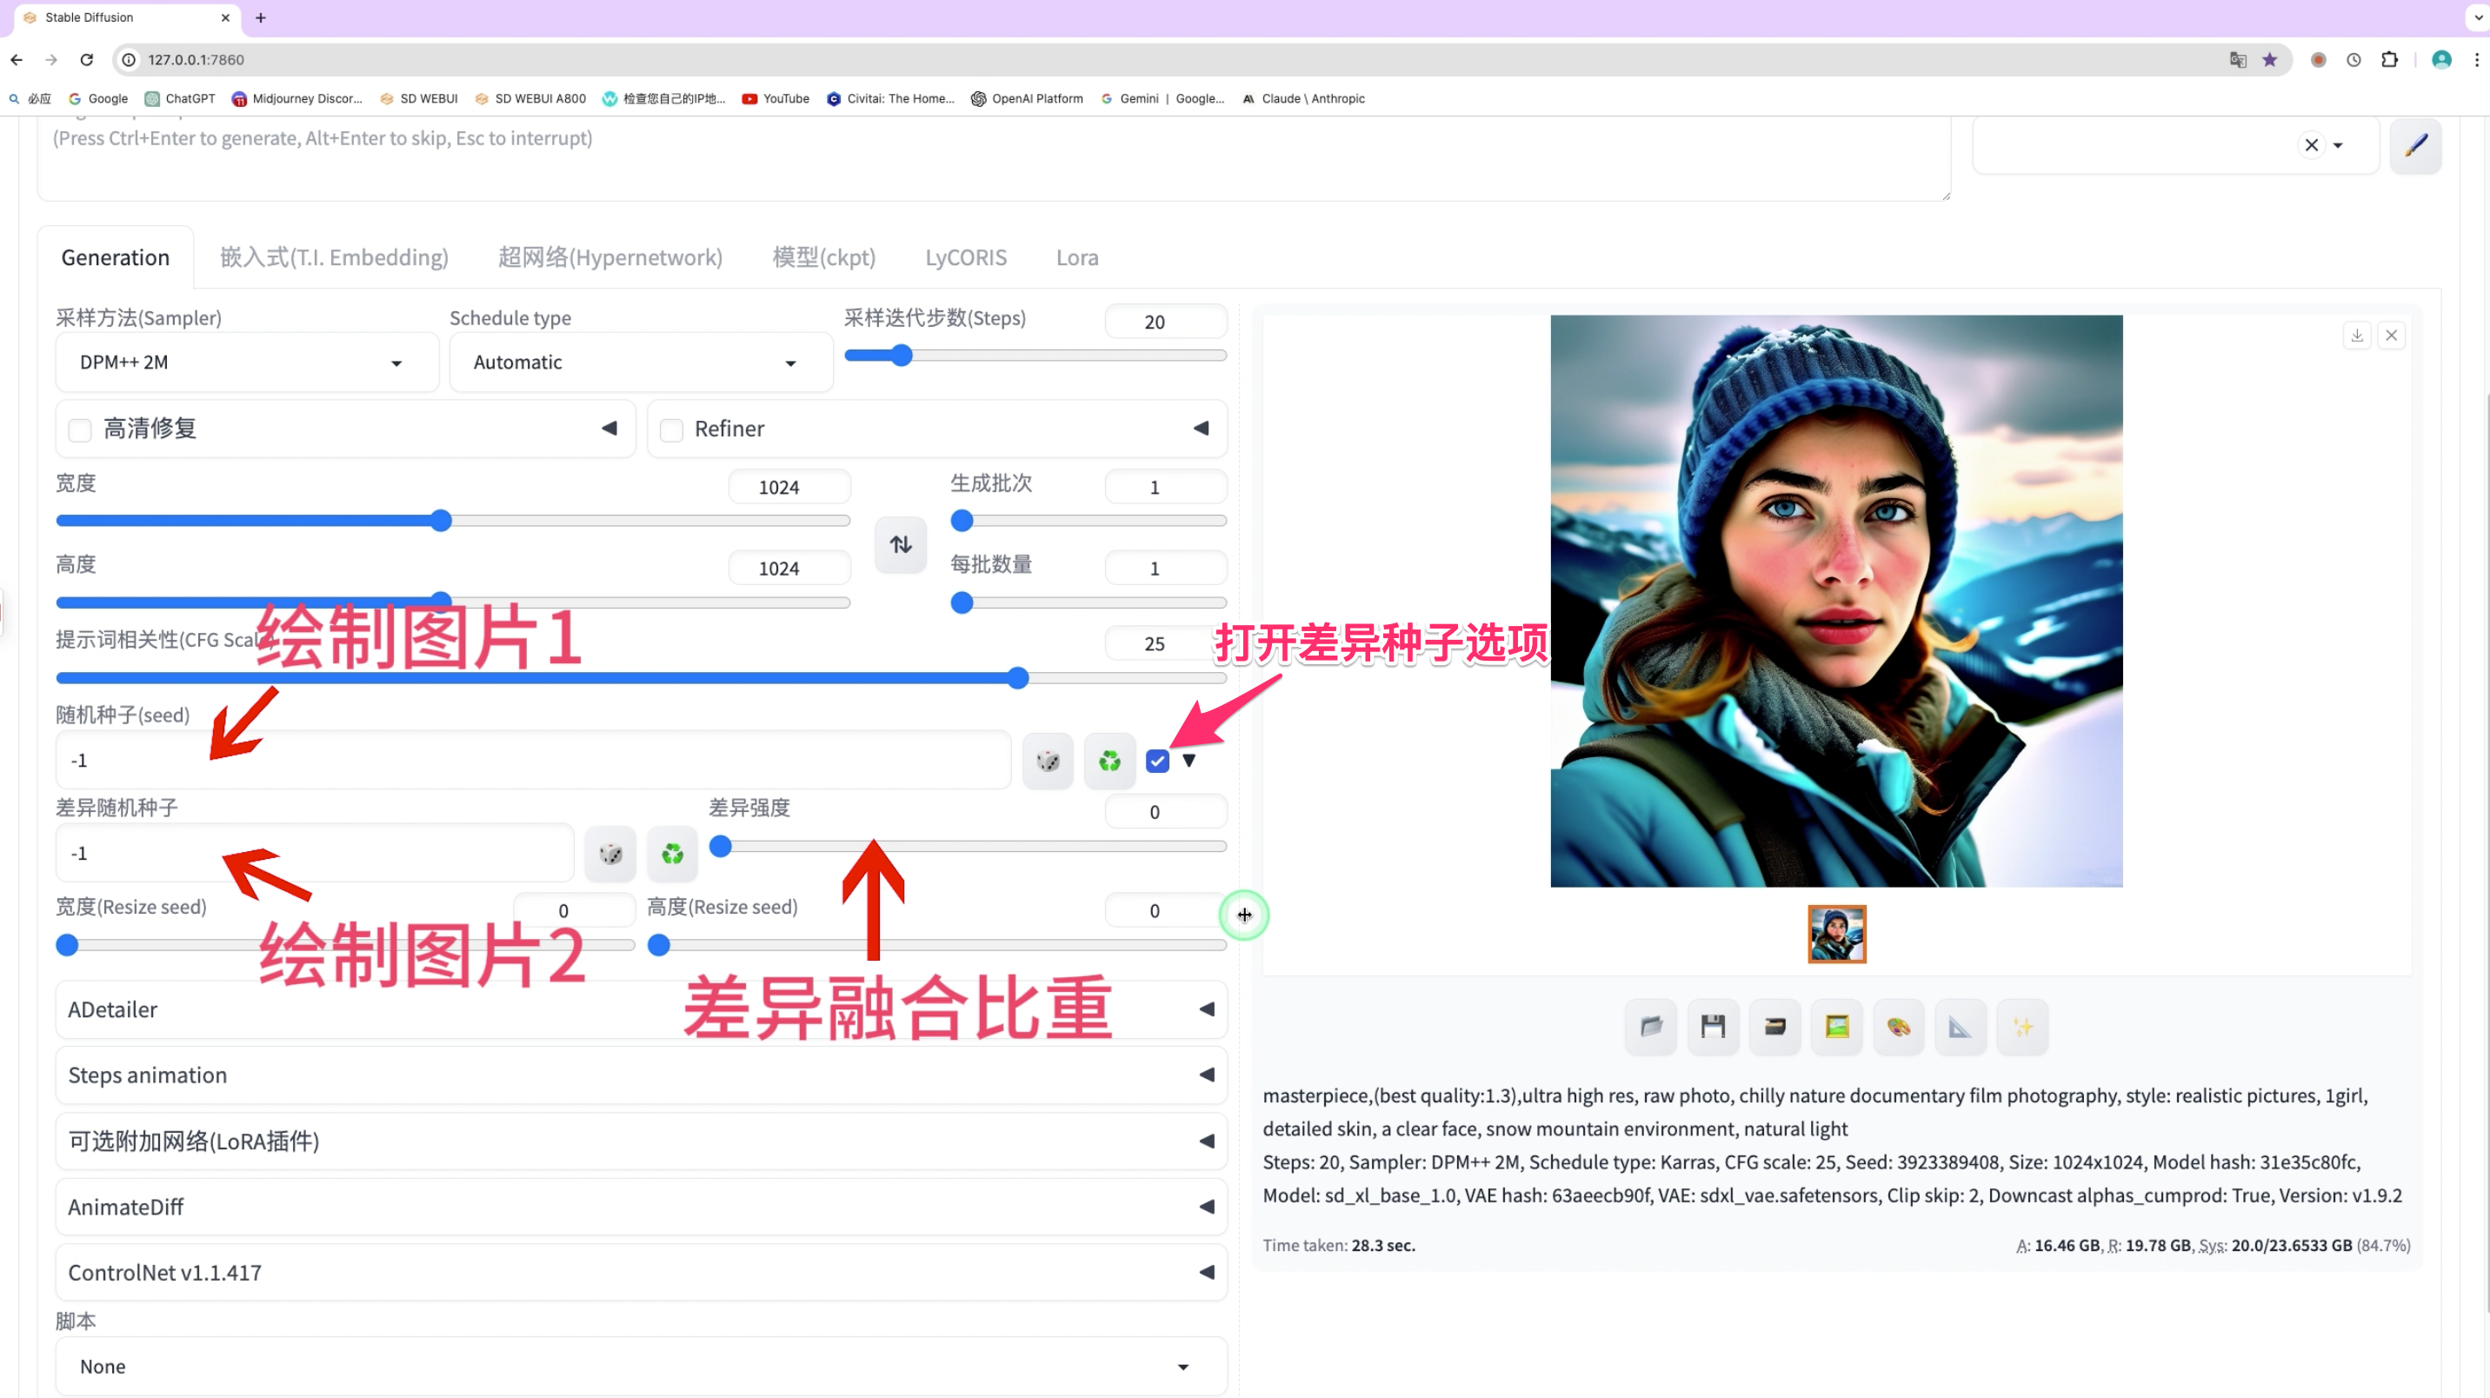Open browser extensions puzzle icon
The width and height of the screenshot is (2490, 1398).
click(2389, 60)
